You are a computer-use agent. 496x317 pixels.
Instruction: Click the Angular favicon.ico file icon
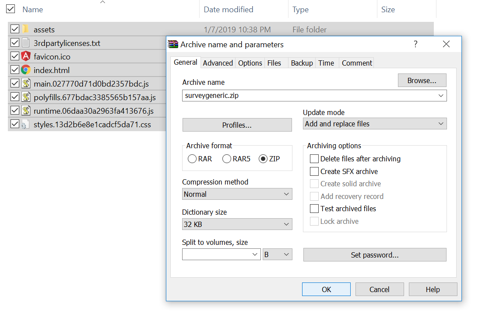26,56
